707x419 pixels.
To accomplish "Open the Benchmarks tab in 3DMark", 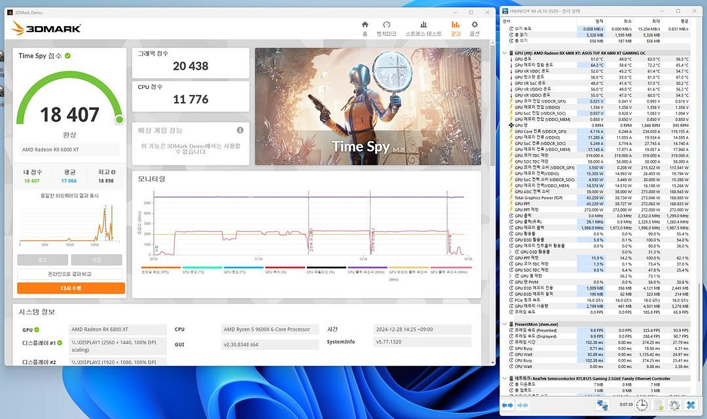I will [x=386, y=28].
